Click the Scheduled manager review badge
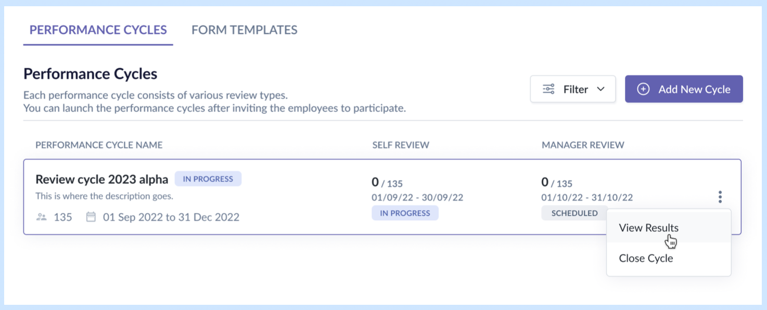 tap(574, 213)
